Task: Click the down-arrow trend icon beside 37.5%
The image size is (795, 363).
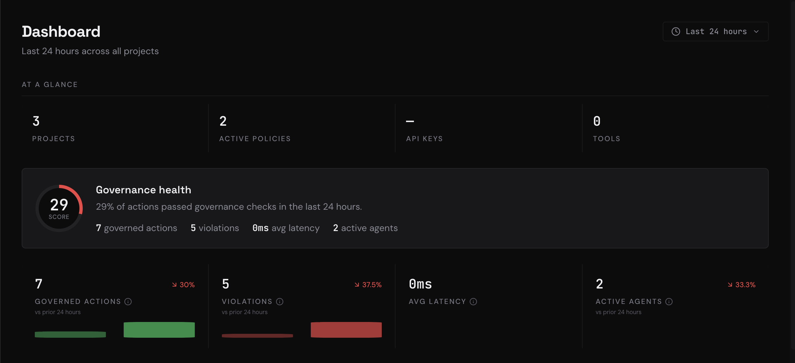Action: coord(357,285)
